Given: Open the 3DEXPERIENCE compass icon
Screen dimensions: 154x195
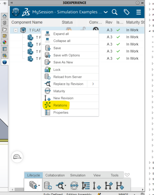Looking at the screenshot, I should [x=16, y=12].
